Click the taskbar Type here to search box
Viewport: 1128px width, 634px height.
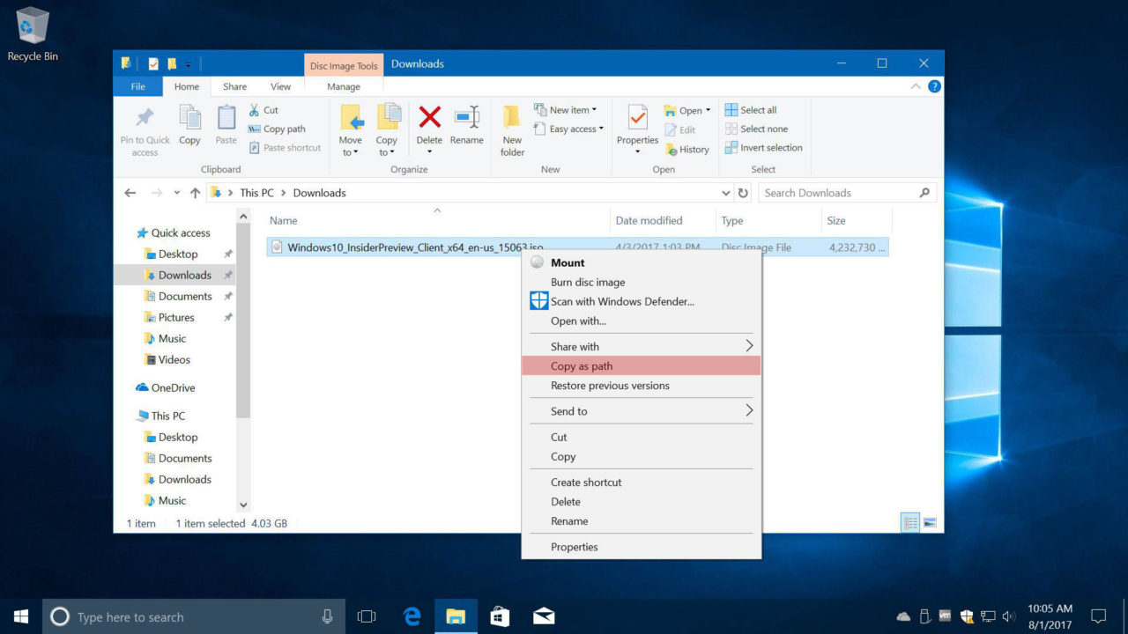(192, 616)
